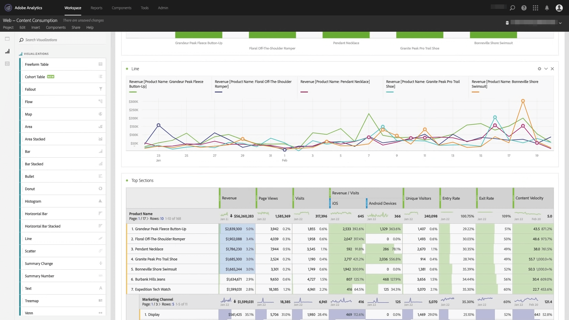Open the help question mark icon
This screenshot has width=569, height=320.
[524, 8]
